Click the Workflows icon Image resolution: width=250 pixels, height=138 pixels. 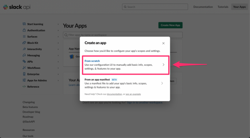click(24, 68)
